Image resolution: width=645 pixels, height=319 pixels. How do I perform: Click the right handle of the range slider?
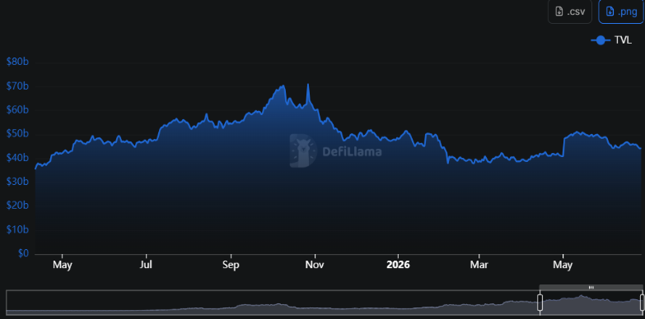coord(643,303)
